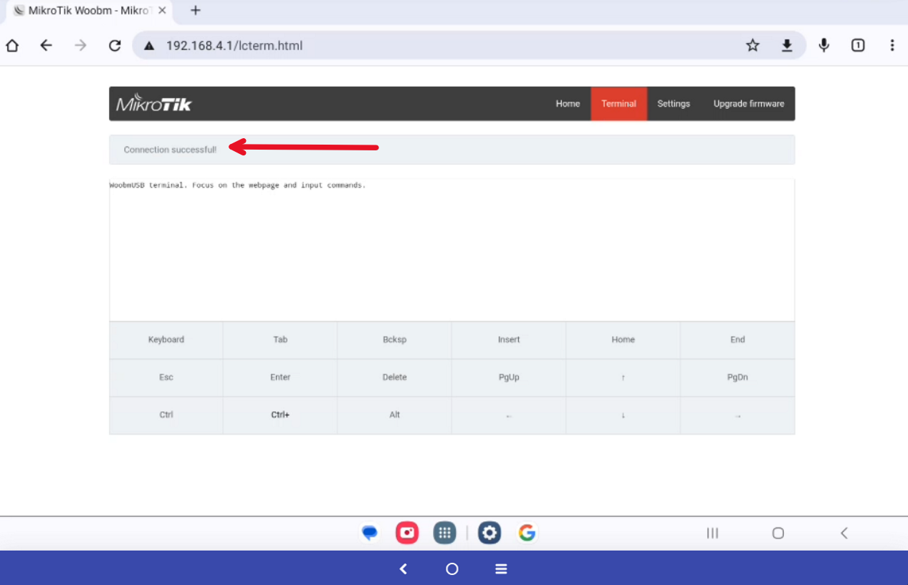This screenshot has width=908, height=585.
Task: Click the PgDn key button
Action: 737,377
